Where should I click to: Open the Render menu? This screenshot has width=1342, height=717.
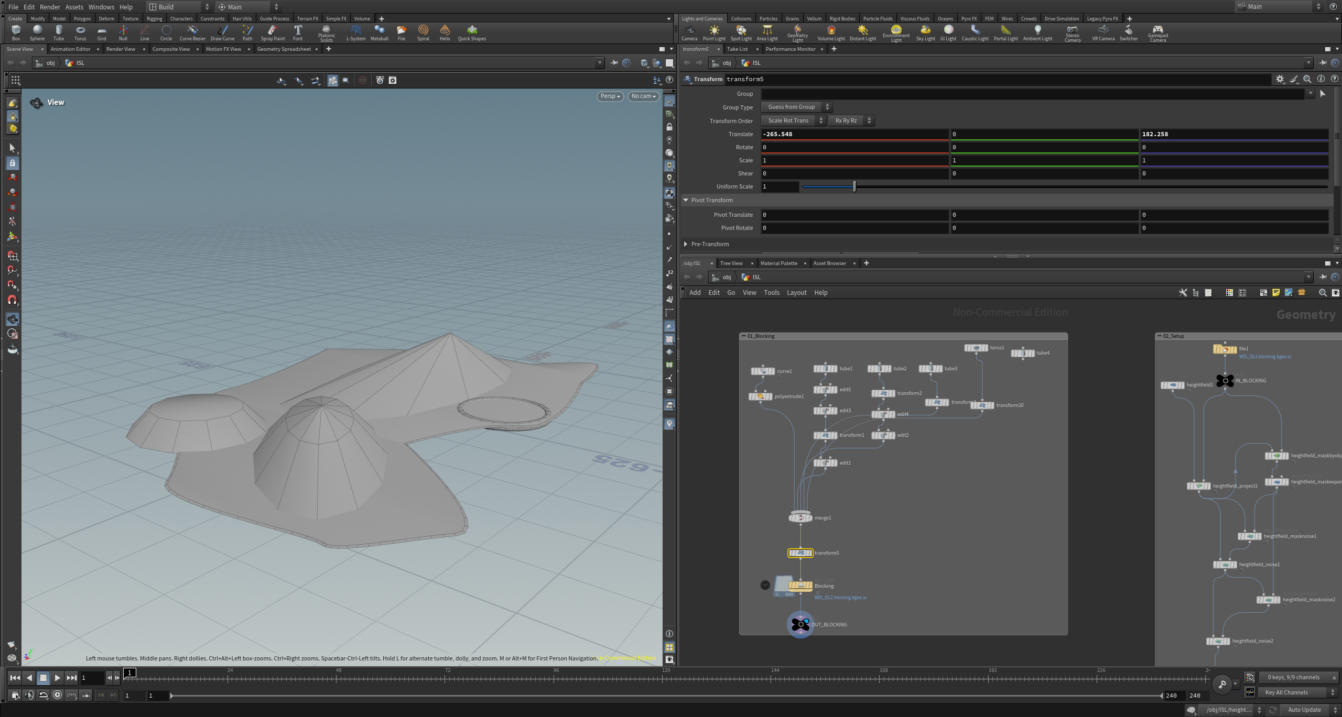pos(50,7)
